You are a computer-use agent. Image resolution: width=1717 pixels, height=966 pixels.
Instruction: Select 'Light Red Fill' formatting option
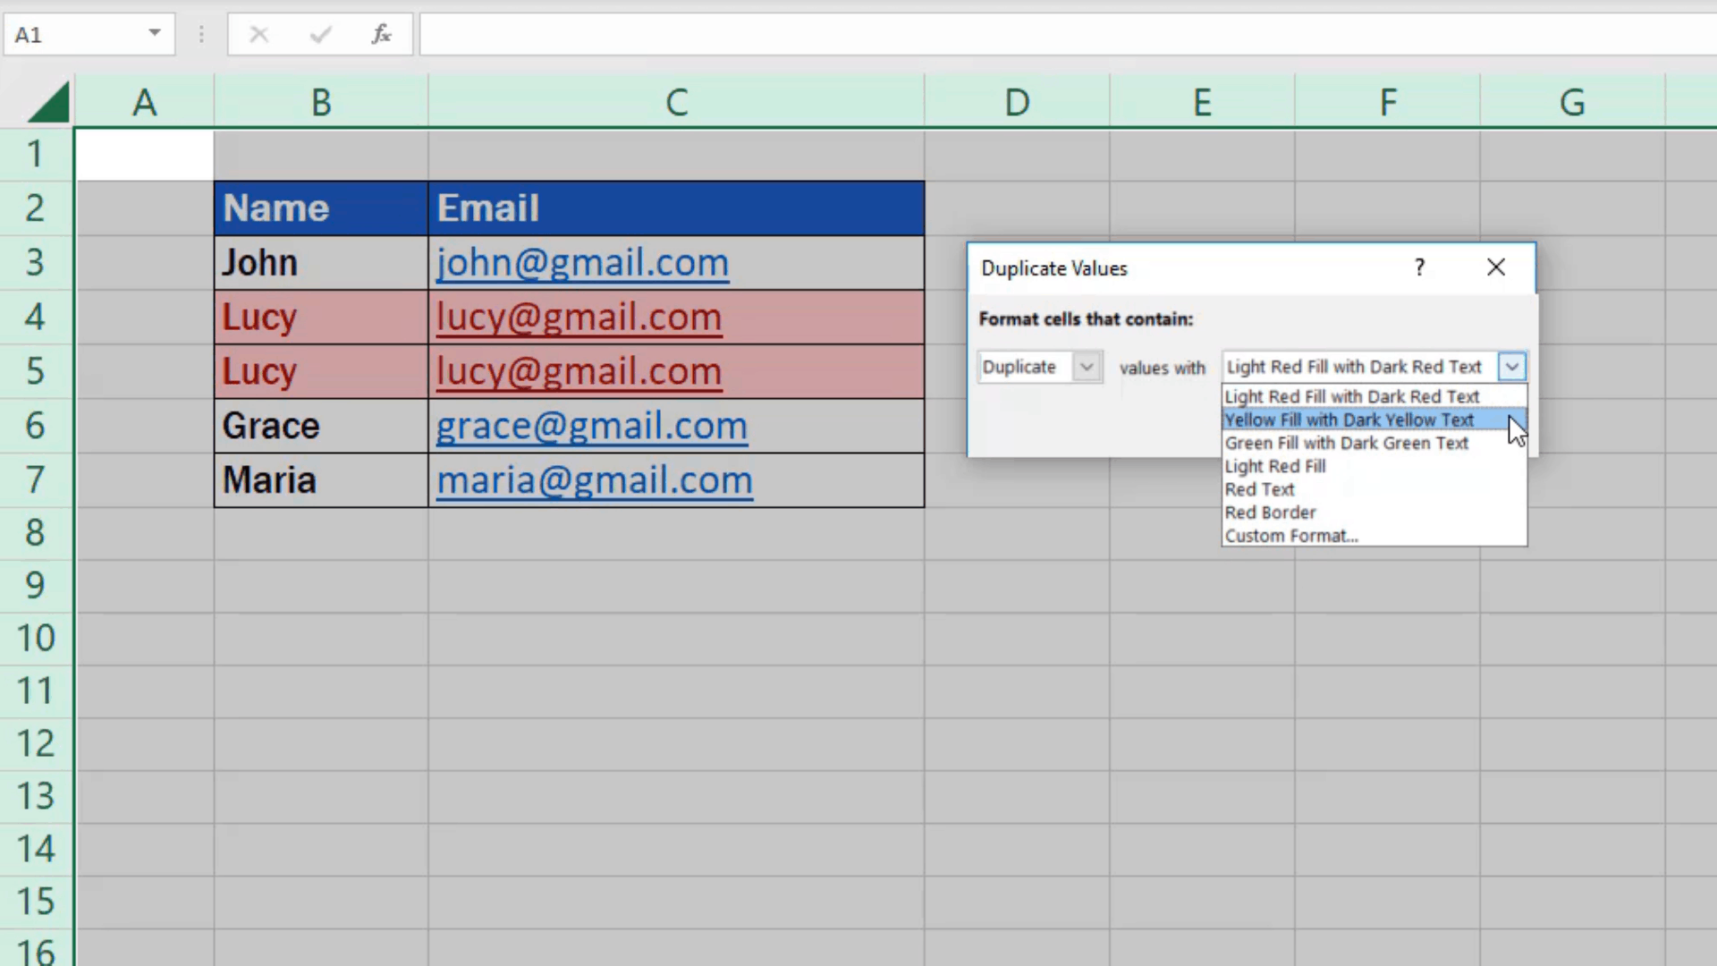click(1275, 466)
